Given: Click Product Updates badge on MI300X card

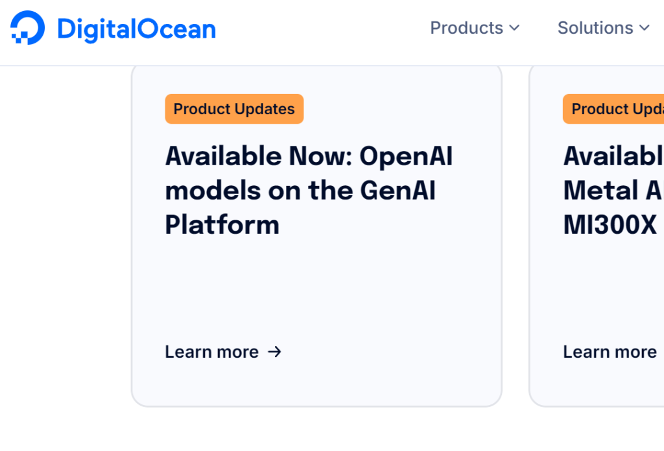Looking at the screenshot, I should point(613,109).
